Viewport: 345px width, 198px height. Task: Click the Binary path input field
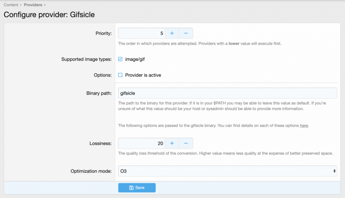(x=227, y=93)
